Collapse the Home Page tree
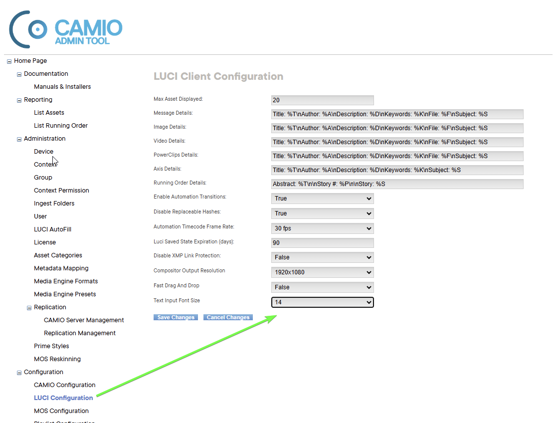This screenshot has width=560, height=423. point(8,60)
